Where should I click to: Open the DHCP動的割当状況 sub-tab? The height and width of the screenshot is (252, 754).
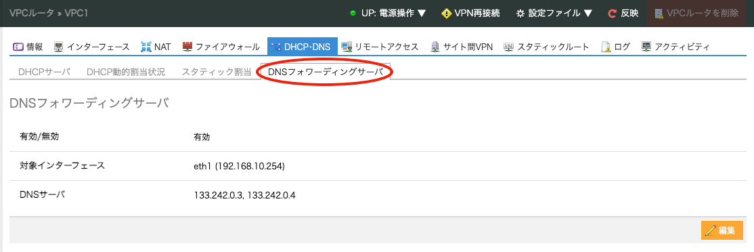pos(126,72)
